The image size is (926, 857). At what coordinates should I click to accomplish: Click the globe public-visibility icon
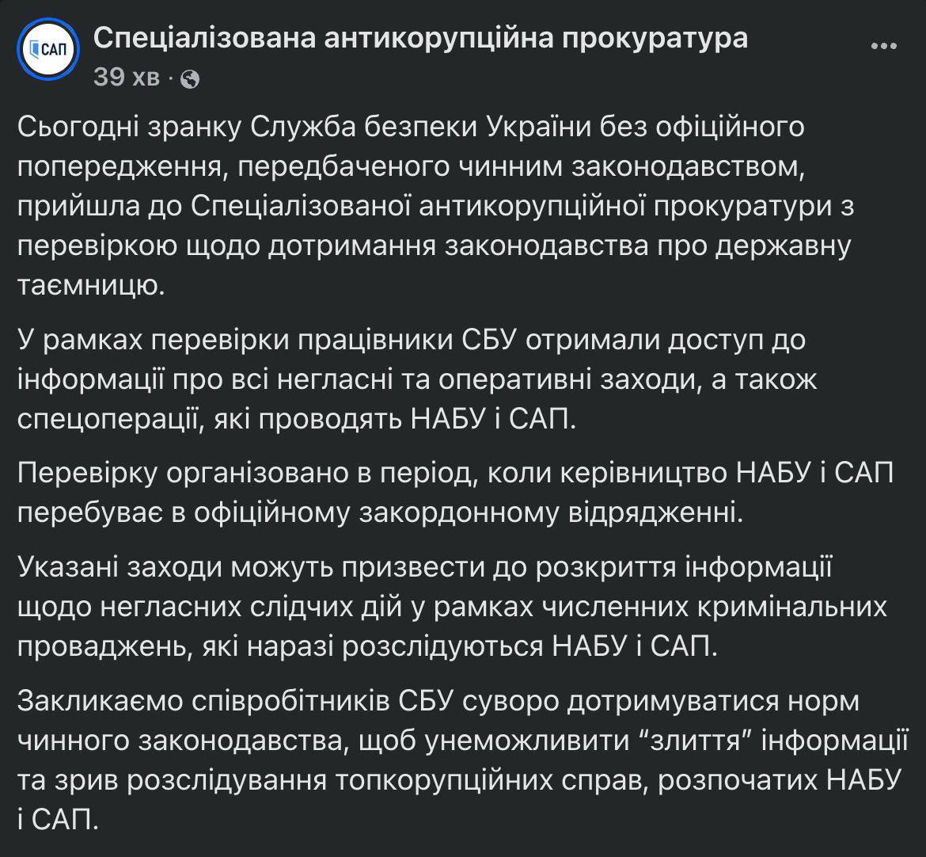tap(190, 78)
